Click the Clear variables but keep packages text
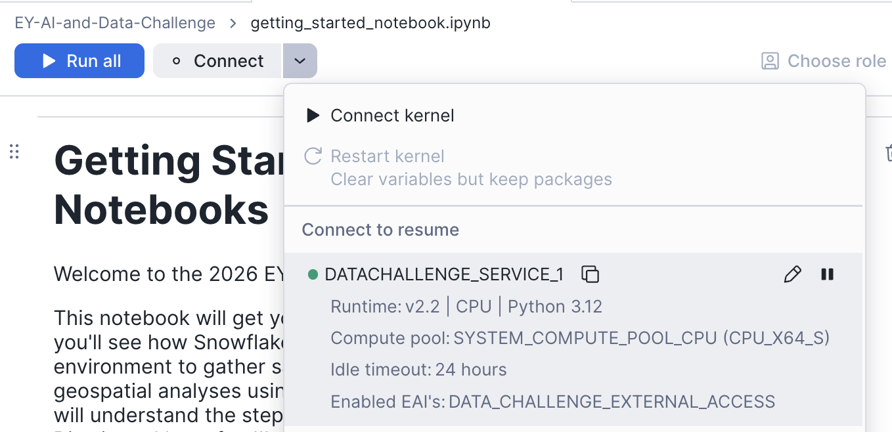 point(471,179)
